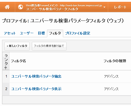Open the 目標 tab
Viewport: 131px width, 106px height.
(41, 33)
